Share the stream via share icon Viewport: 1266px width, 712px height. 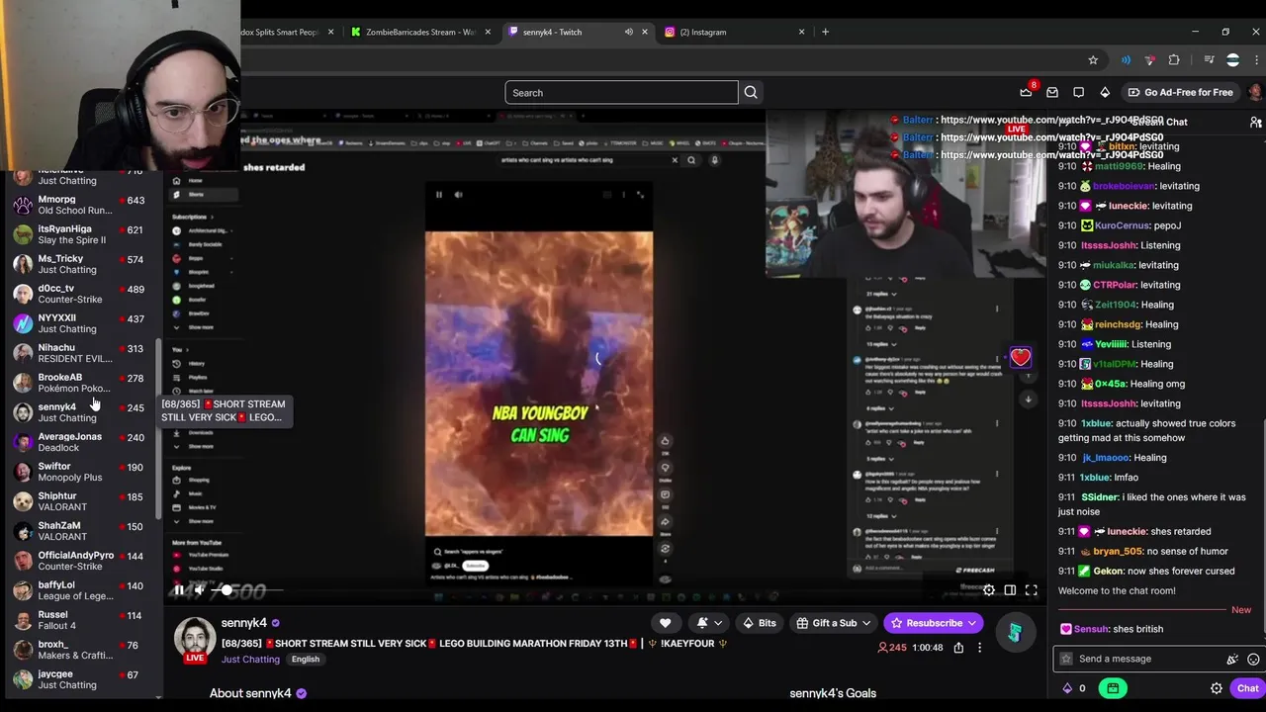(958, 648)
